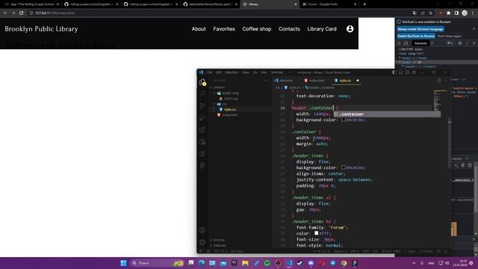The width and height of the screenshot is (478, 269).
Task: Collapse css folder in VS Code explorer
Action: (x=223, y=104)
